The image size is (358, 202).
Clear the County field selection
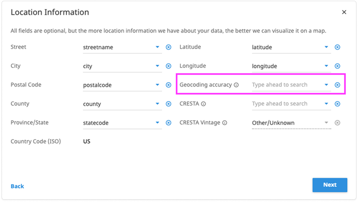(168, 104)
